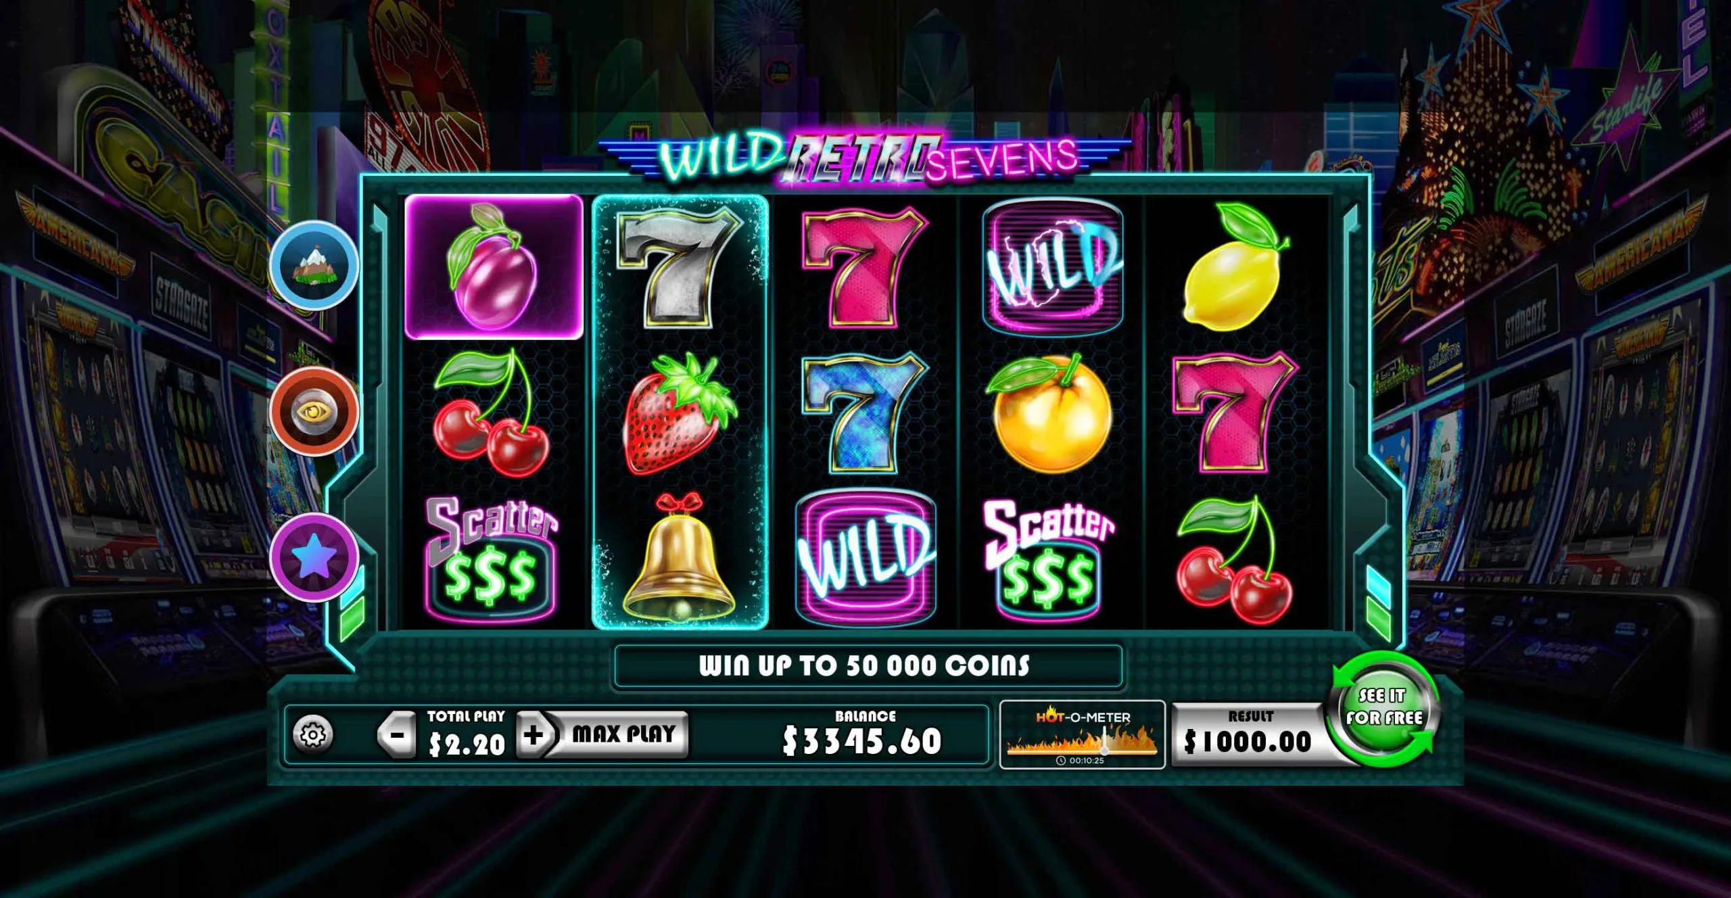The width and height of the screenshot is (1731, 898).
Task: Increase total play with plus button
Action: 534,734
